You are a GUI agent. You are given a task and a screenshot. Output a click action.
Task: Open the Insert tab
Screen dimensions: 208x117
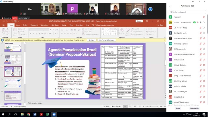tap(18, 25)
